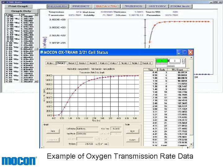This screenshot has width=223, height=167.
Task: Click Graph Only button in TTSD Data window
Action: (x=21, y=11)
